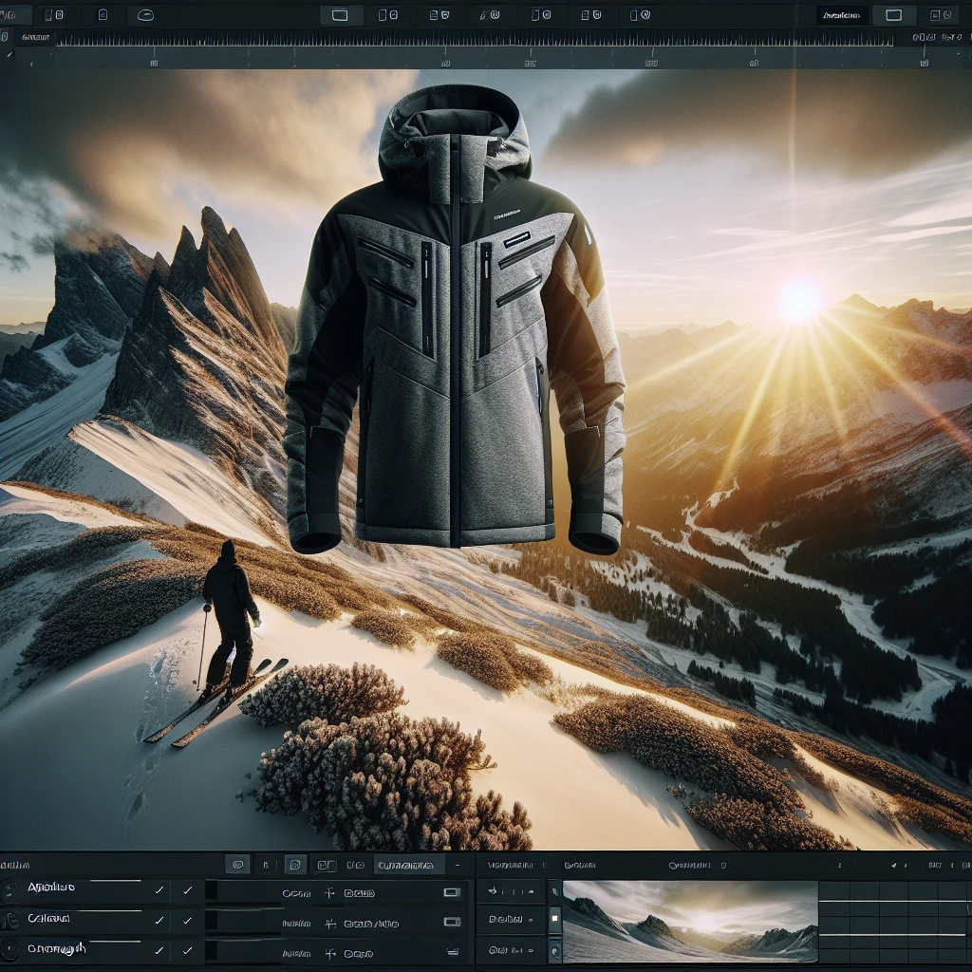Viewport: 972px width, 972px height.
Task: Collapse the lower-left panel with the minus button
Action: (458, 865)
